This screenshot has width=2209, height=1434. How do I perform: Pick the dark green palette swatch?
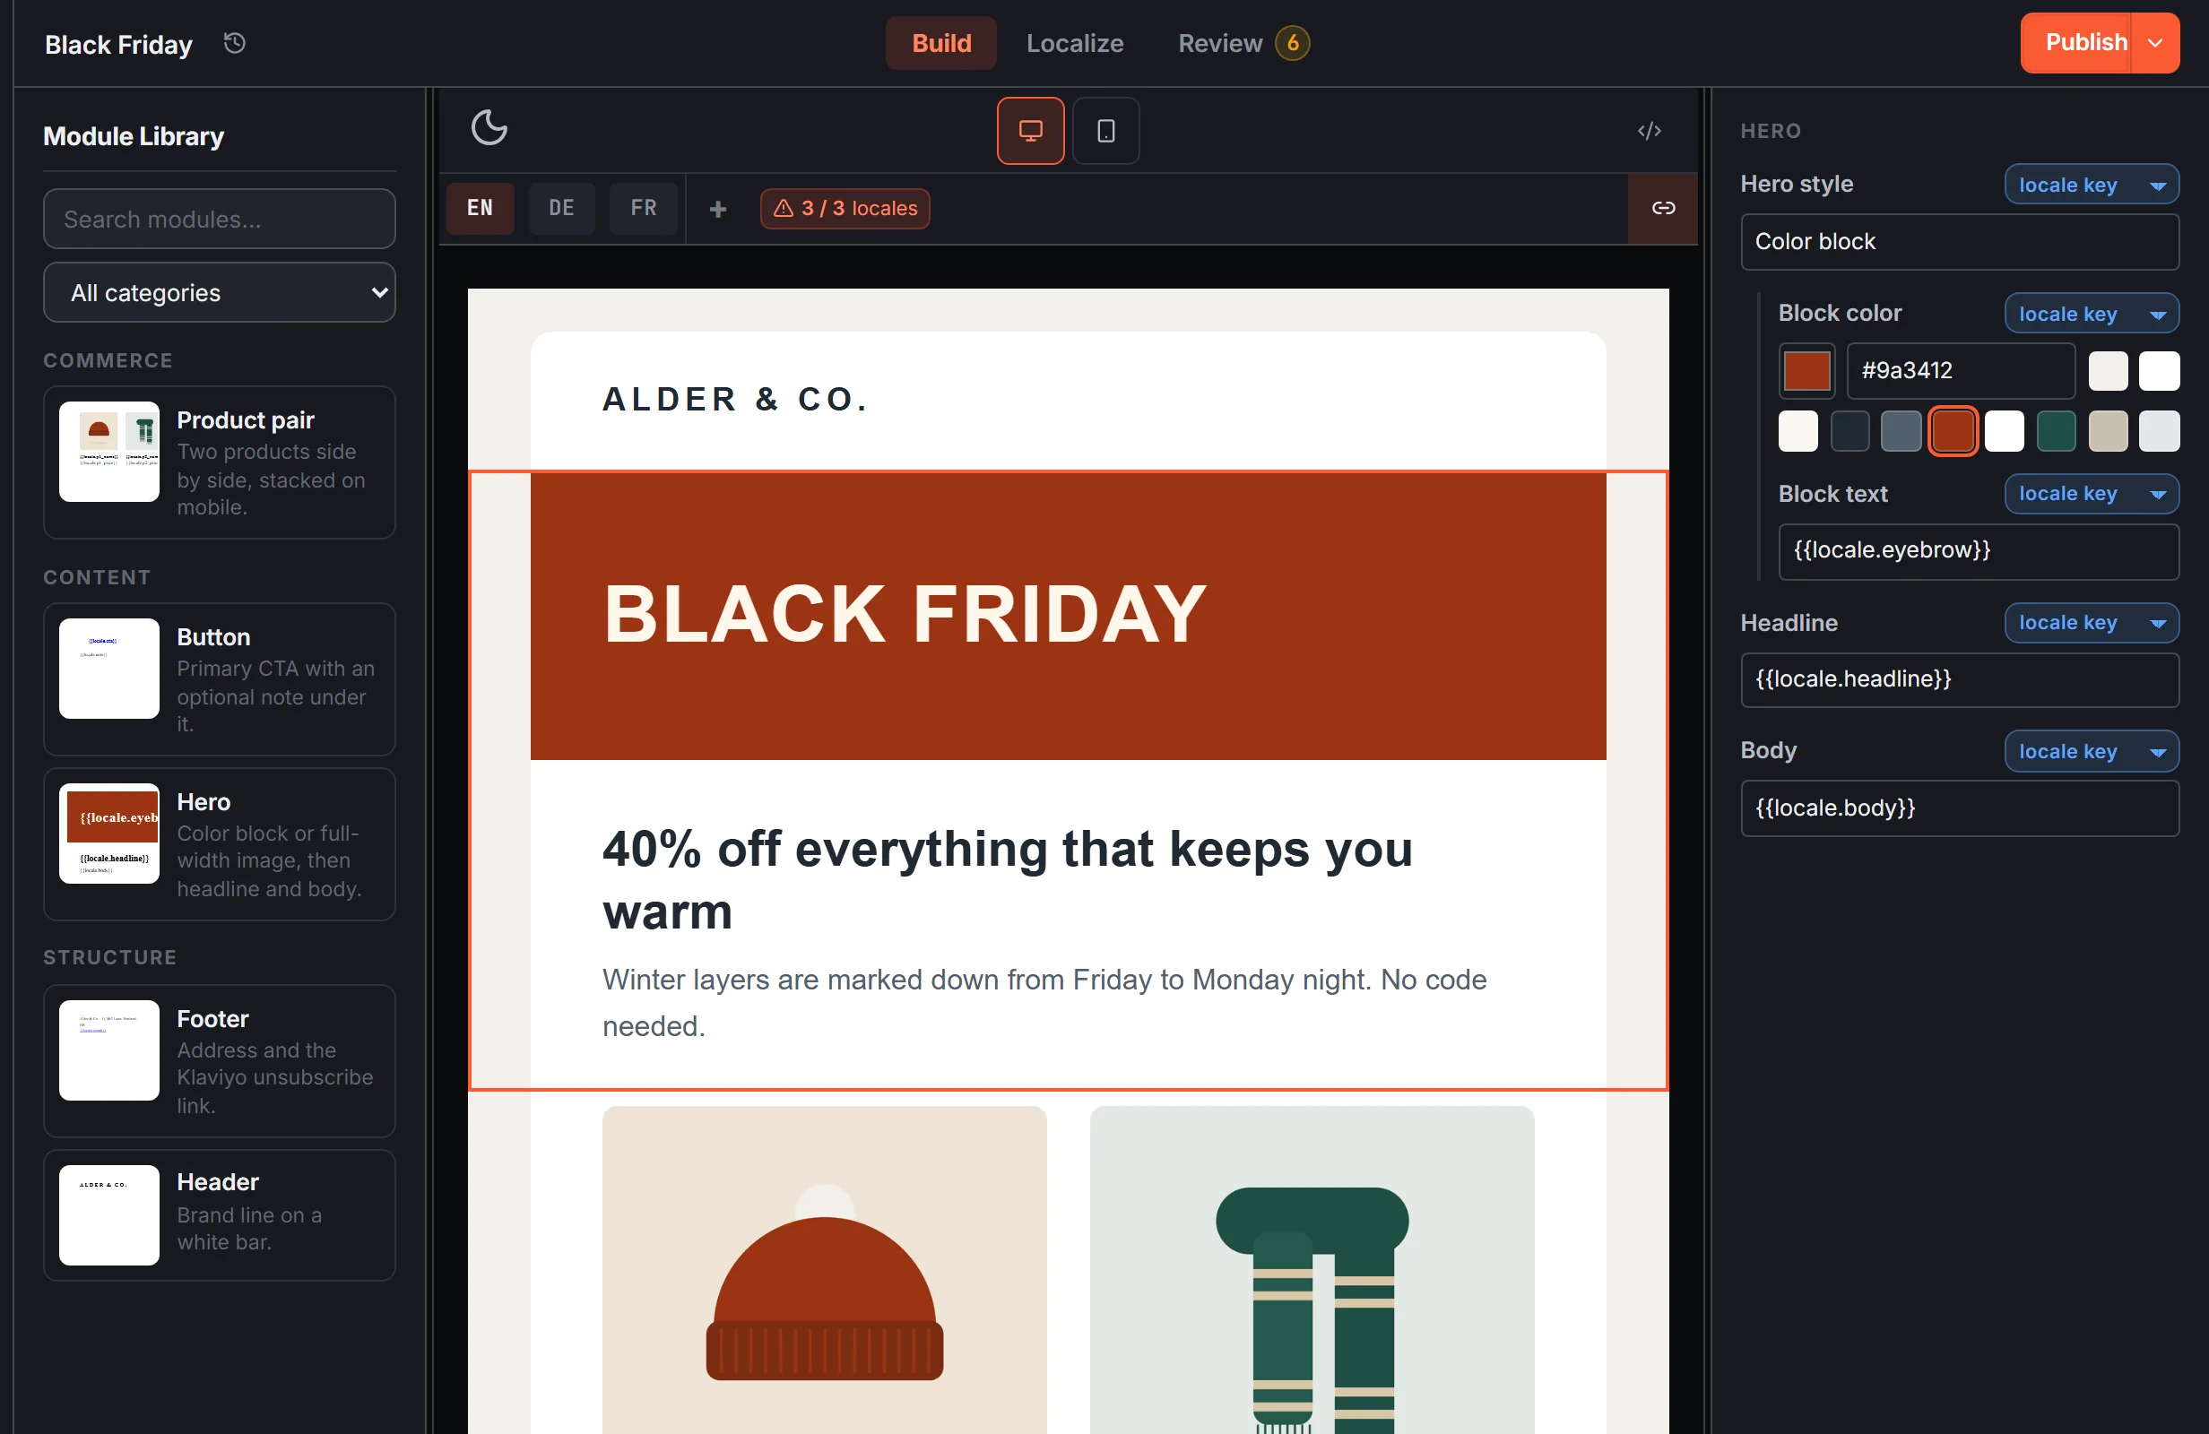point(2055,432)
